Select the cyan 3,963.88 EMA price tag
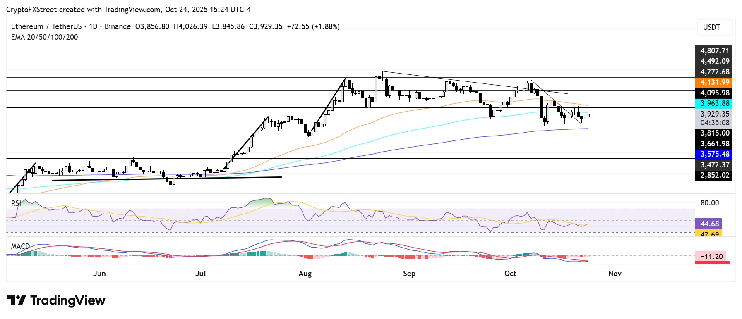 pyautogui.click(x=714, y=103)
